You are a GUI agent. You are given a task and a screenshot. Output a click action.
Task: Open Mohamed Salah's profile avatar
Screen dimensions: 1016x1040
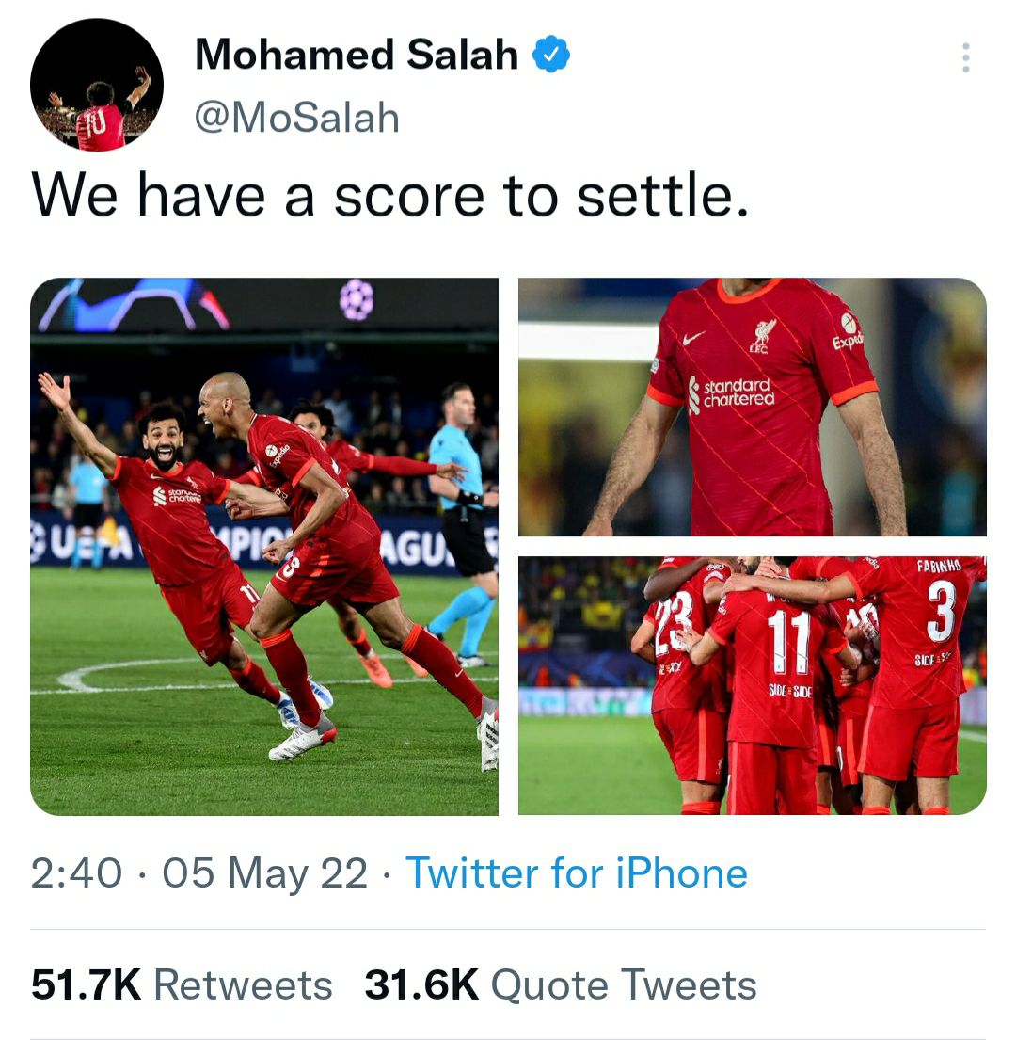click(x=97, y=85)
